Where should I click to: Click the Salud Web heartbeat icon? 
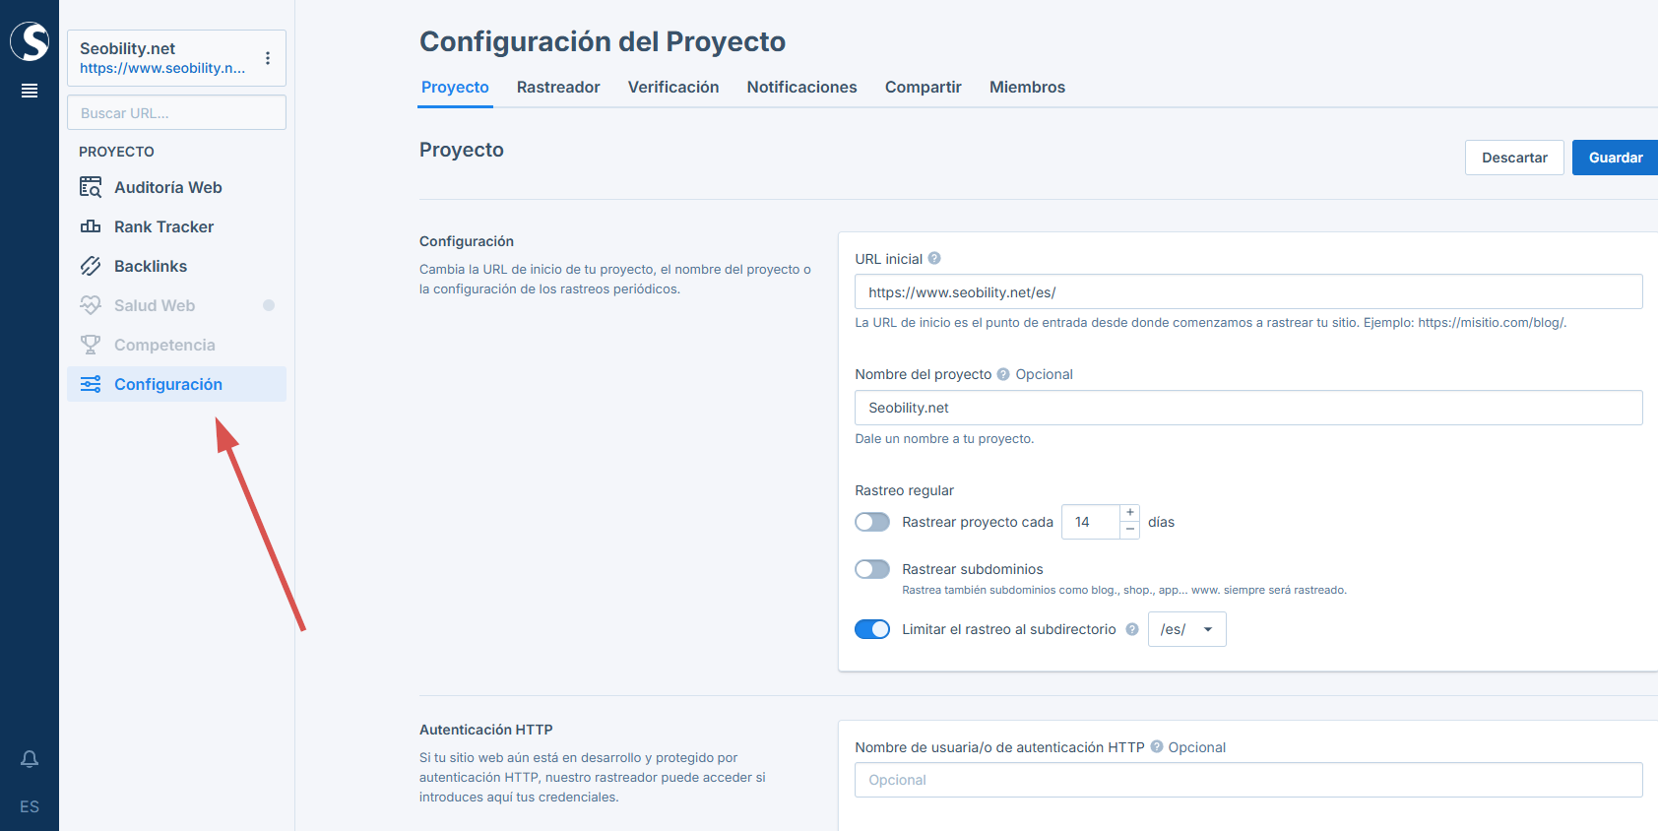click(x=91, y=305)
